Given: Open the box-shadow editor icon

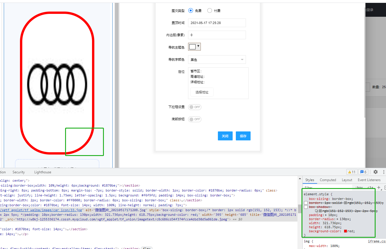Looking at the screenshot, I should tap(317, 211).
